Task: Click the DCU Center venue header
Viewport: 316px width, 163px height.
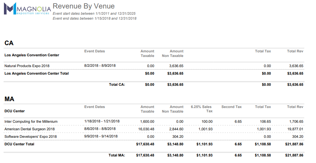Action: [14, 111]
